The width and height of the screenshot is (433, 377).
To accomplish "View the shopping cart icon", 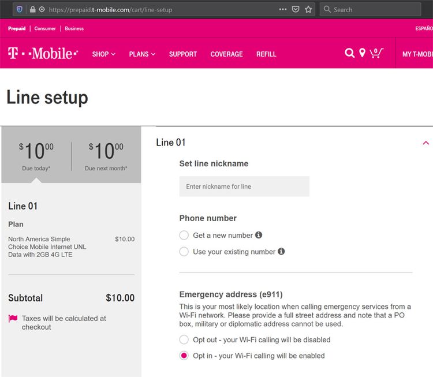I will click(376, 53).
